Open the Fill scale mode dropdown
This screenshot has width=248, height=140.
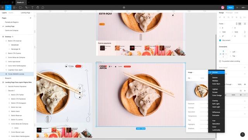pos(189,78)
